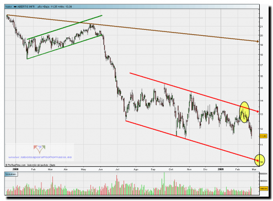This screenshot has height=201, width=273.
Task: Click the Nov month label
Action: coord(189,170)
